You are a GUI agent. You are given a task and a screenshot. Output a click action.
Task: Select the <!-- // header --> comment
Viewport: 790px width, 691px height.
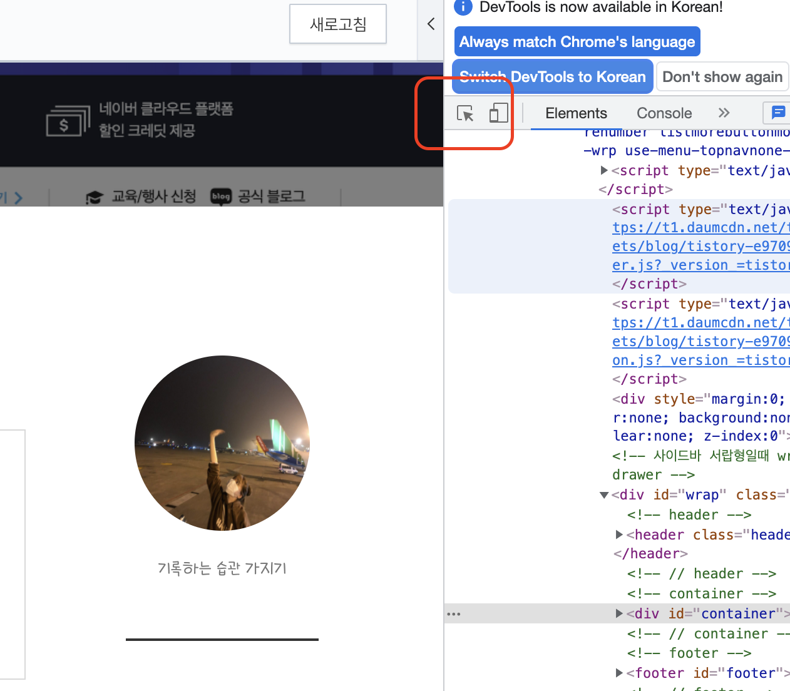702,573
